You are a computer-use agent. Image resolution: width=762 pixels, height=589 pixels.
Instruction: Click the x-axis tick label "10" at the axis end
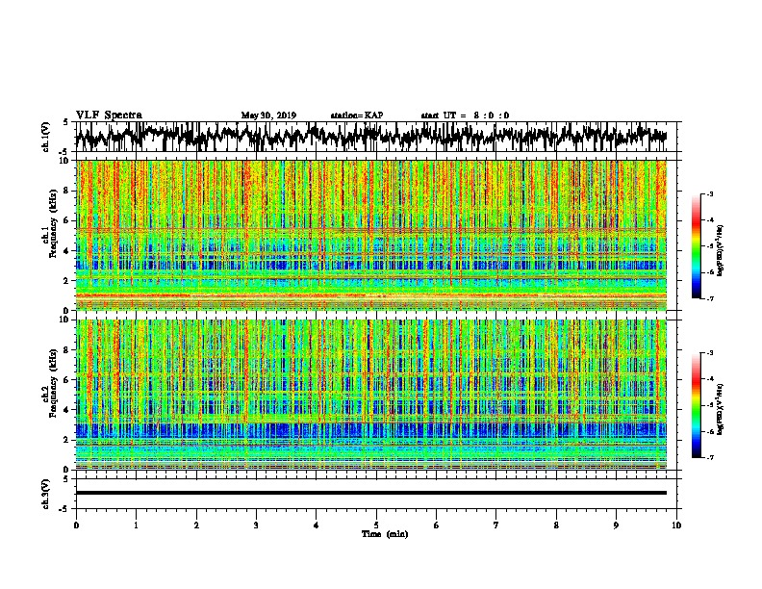click(x=676, y=525)
